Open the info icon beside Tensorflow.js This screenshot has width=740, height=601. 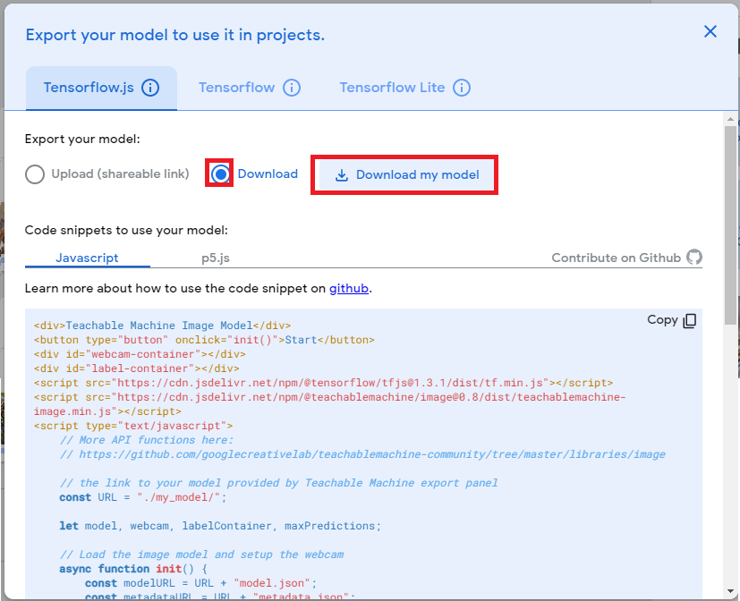(x=150, y=88)
